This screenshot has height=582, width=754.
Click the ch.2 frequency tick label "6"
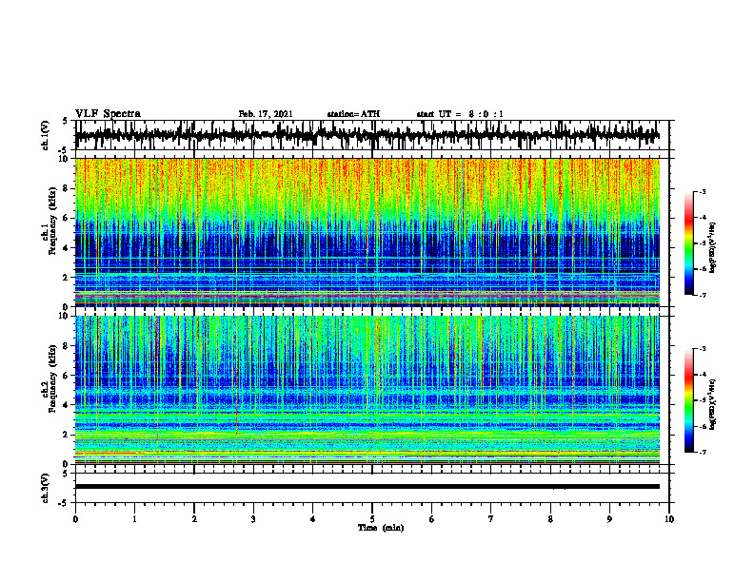click(x=67, y=376)
